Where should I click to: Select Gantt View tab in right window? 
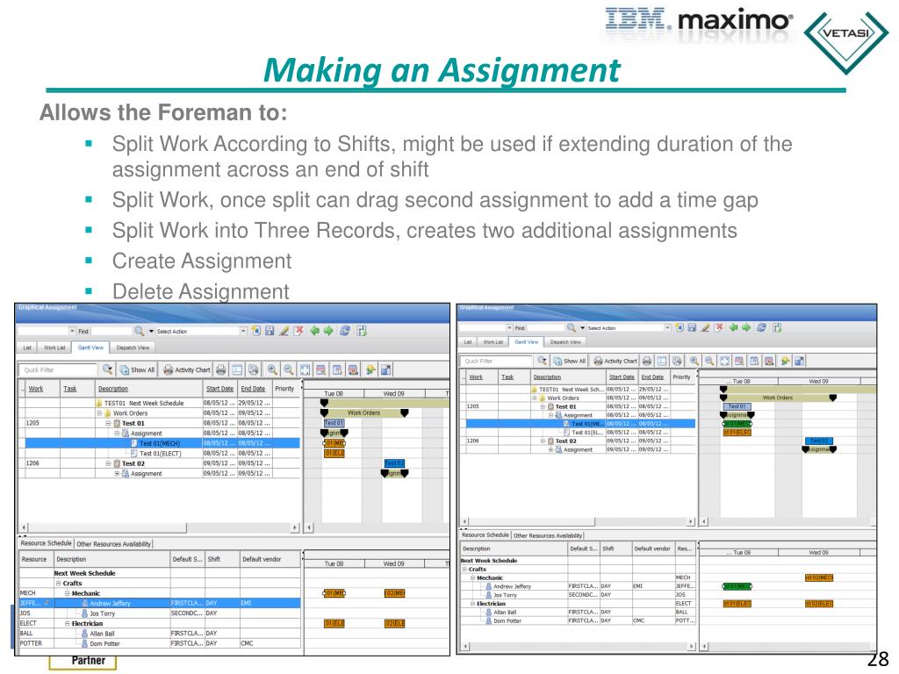click(527, 342)
